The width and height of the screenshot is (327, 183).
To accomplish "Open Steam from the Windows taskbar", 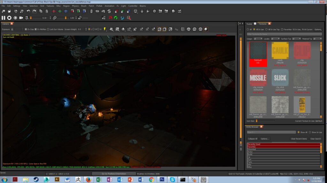I will (36, 180).
